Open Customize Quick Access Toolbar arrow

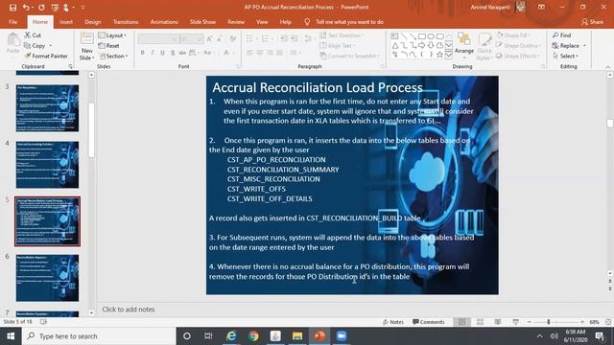[x=83, y=7]
